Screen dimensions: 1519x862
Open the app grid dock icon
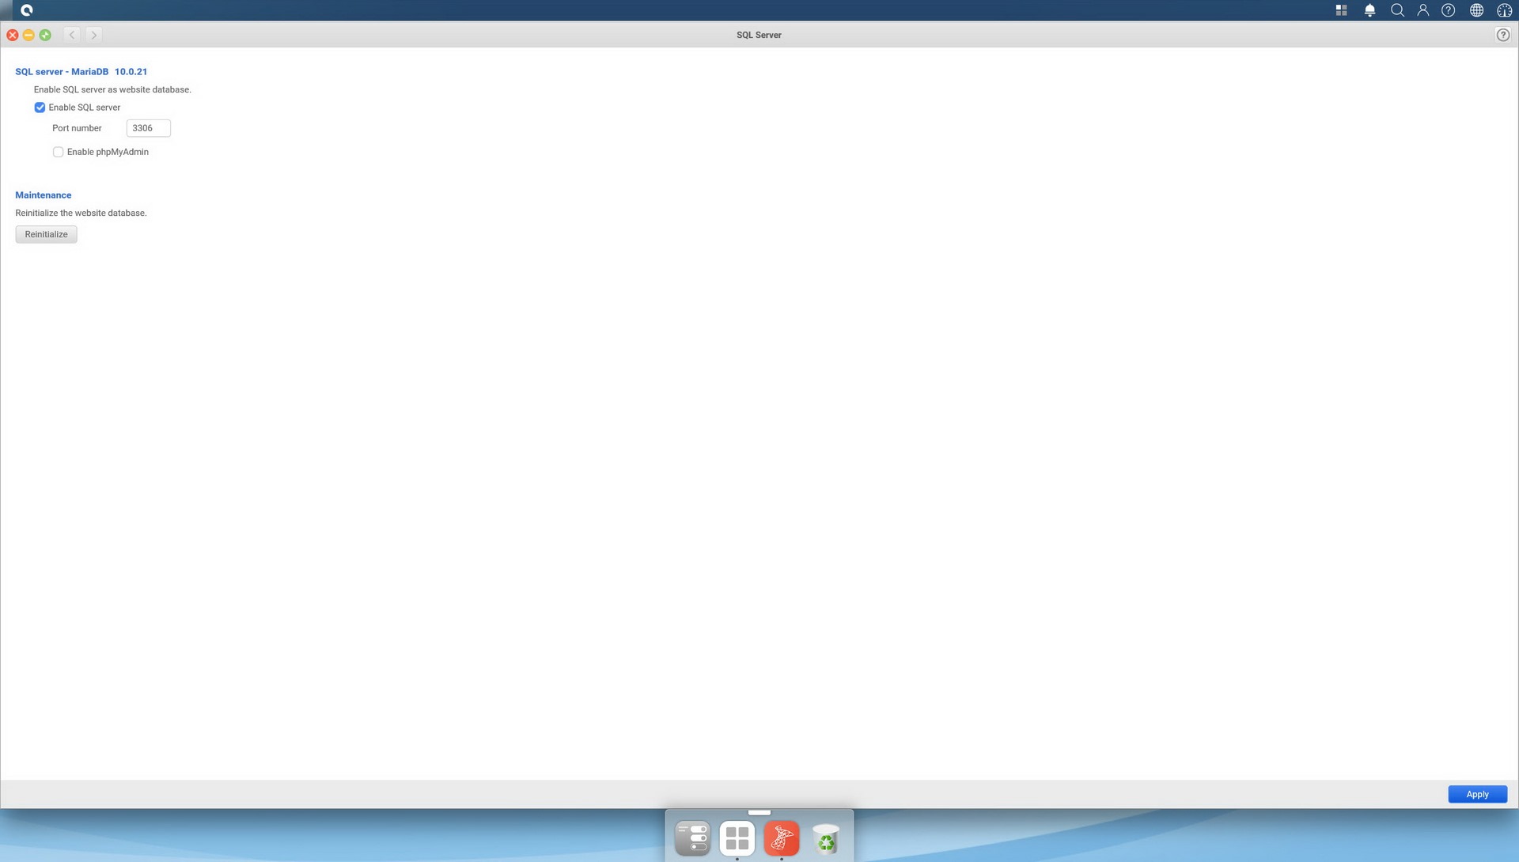pos(737,838)
